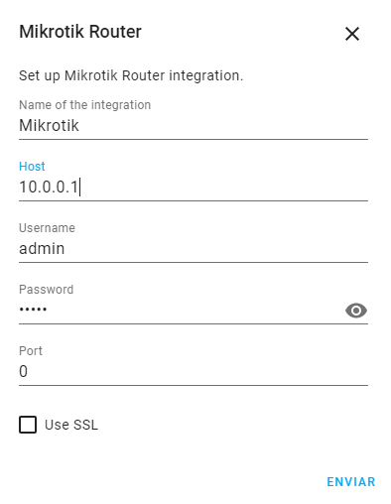Click the Password field label

[46, 290]
